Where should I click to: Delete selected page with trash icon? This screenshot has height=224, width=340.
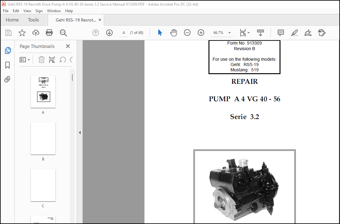(x=41, y=60)
